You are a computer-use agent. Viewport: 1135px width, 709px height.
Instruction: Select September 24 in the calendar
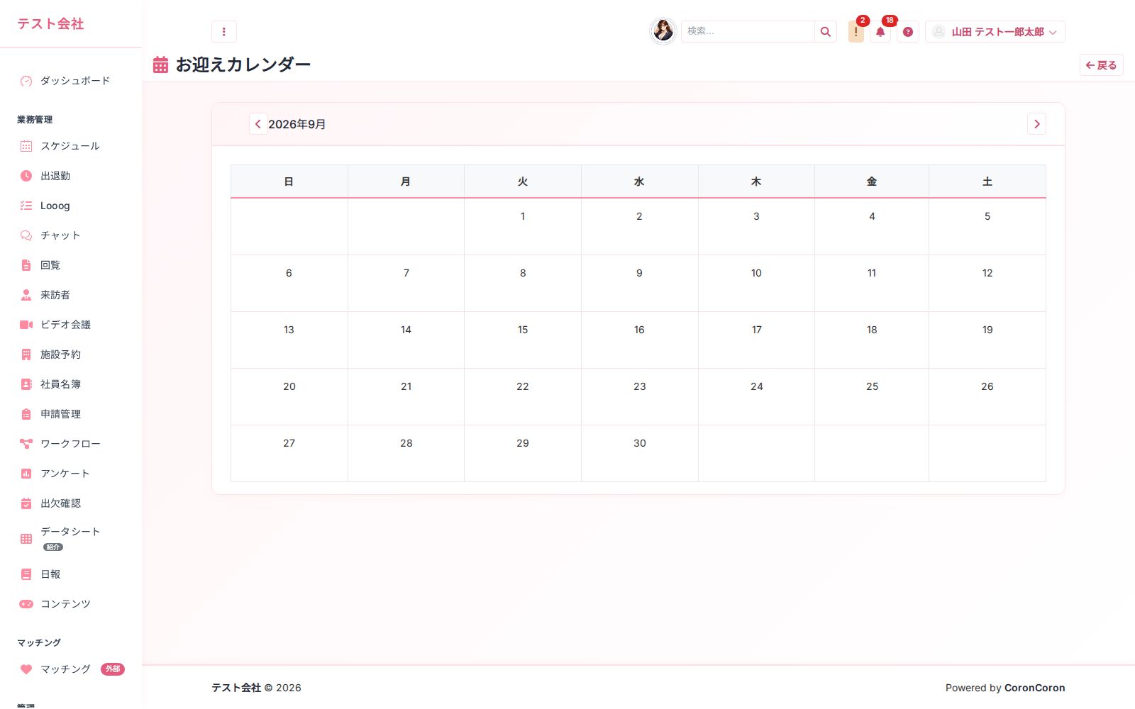[x=757, y=397]
